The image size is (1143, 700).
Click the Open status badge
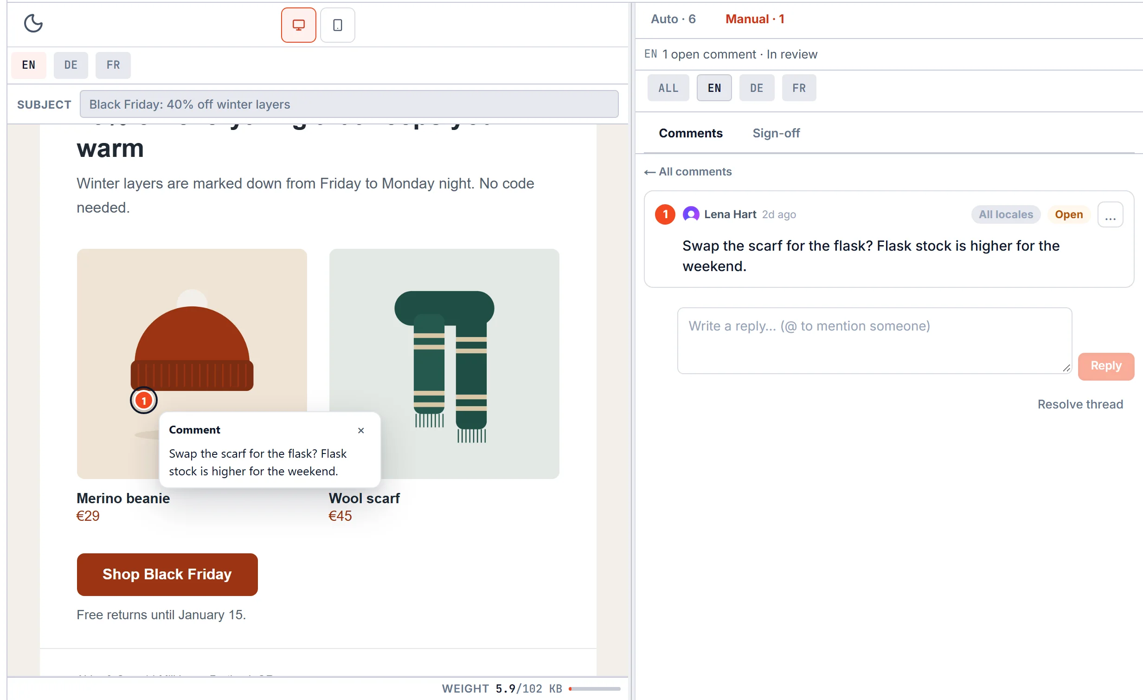click(1068, 214)
